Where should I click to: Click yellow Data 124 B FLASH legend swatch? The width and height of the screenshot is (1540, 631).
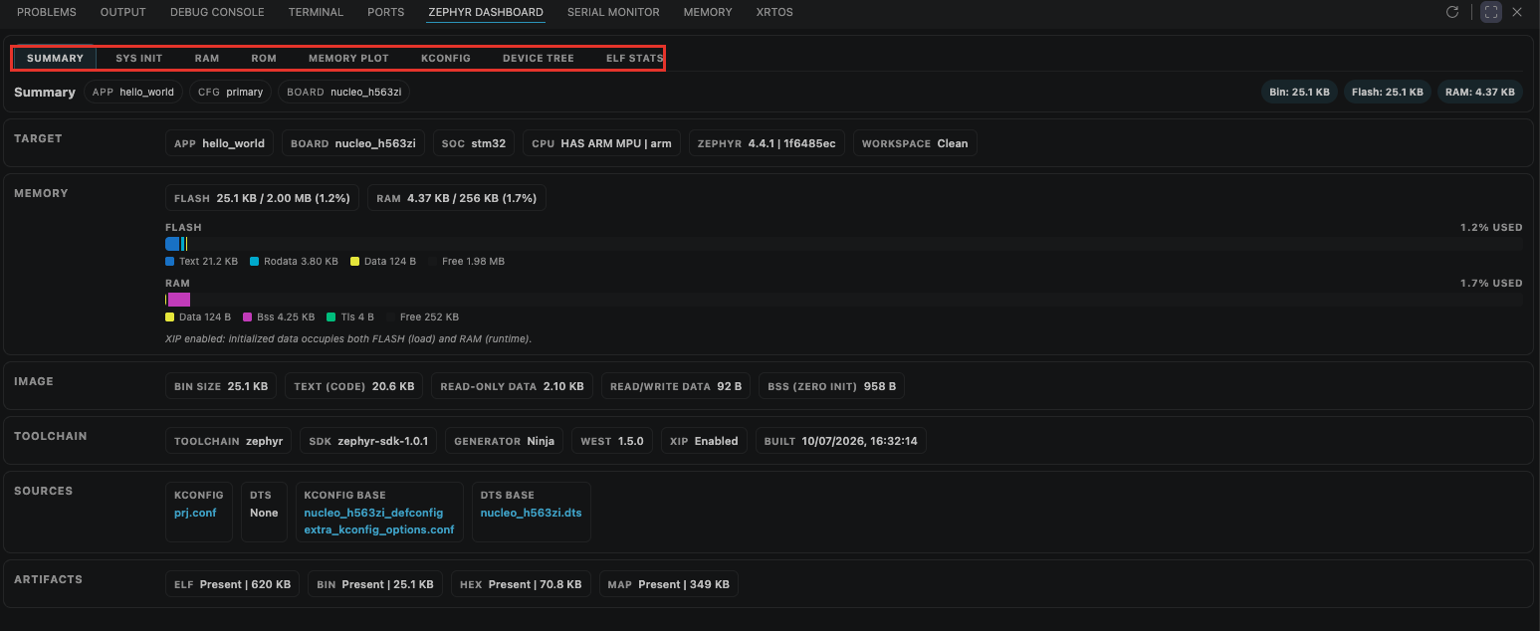(354, 262)
